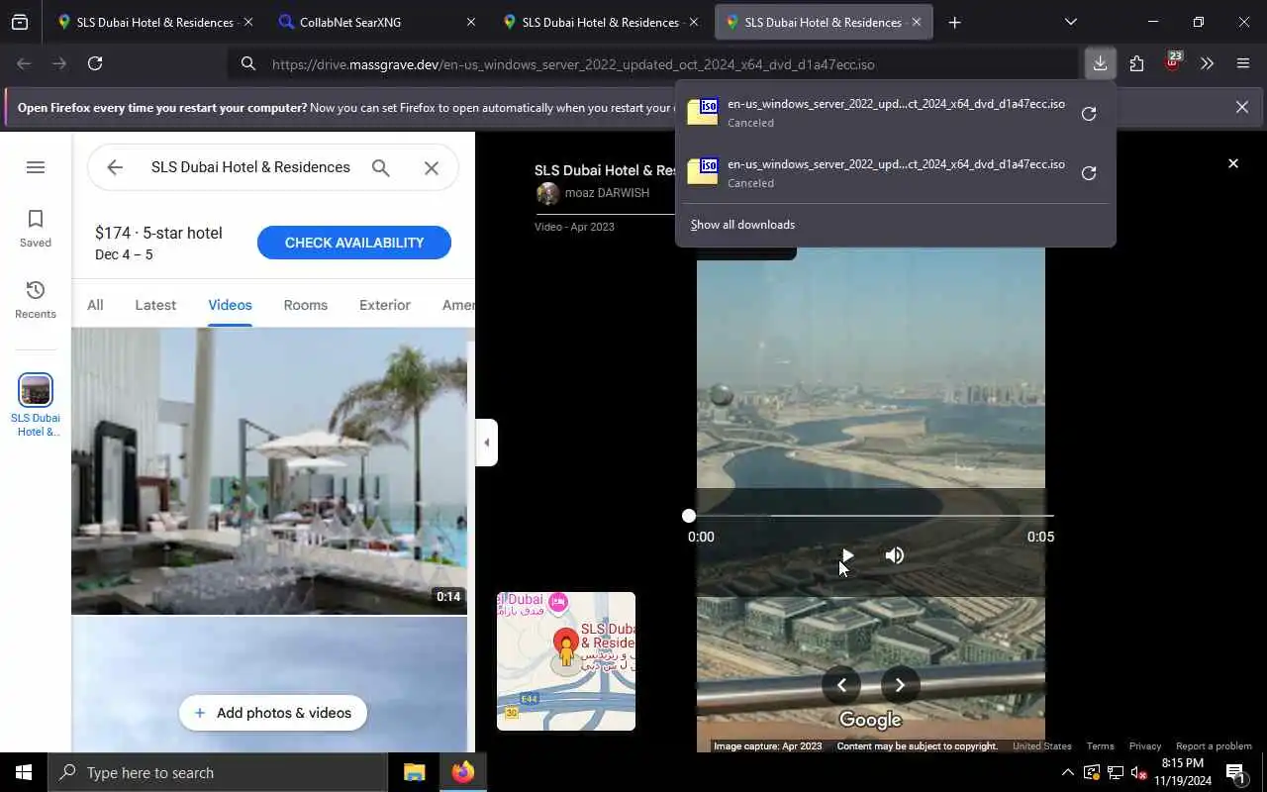Open Firefox downloads panel icon
Viewport: 1267px width, 792px height.
coord(1100,63)
